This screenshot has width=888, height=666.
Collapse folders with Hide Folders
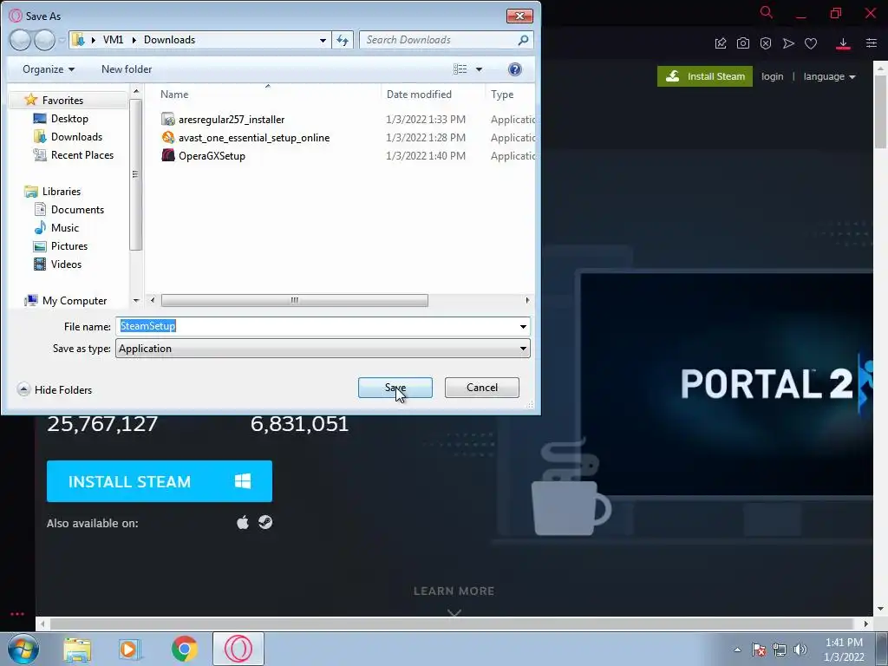tap(55, 389)
